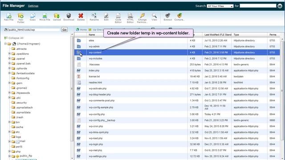Click the file icon of .htaccess
Image resolution: width=285 pixels, height=160 pixels.
tap(79, 64)
